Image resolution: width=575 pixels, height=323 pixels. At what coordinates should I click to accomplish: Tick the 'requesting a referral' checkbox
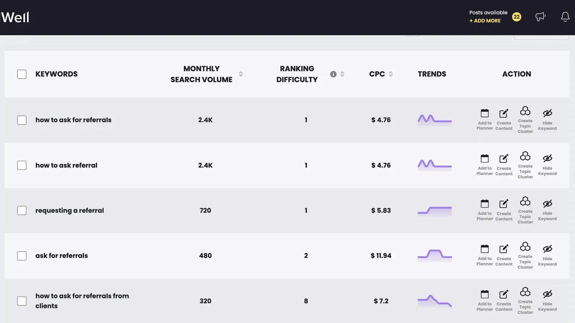point(22,210)
